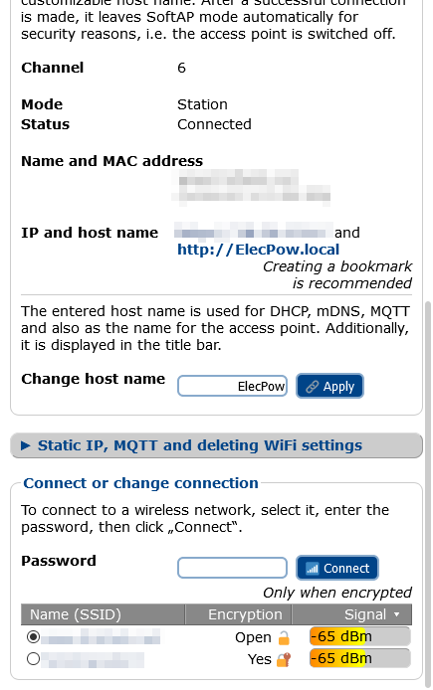This screenshot has width=433, height=690.
Task: Click triangle icon beside Static IP section
Action: pyautogui.click(x=26, y=445)
